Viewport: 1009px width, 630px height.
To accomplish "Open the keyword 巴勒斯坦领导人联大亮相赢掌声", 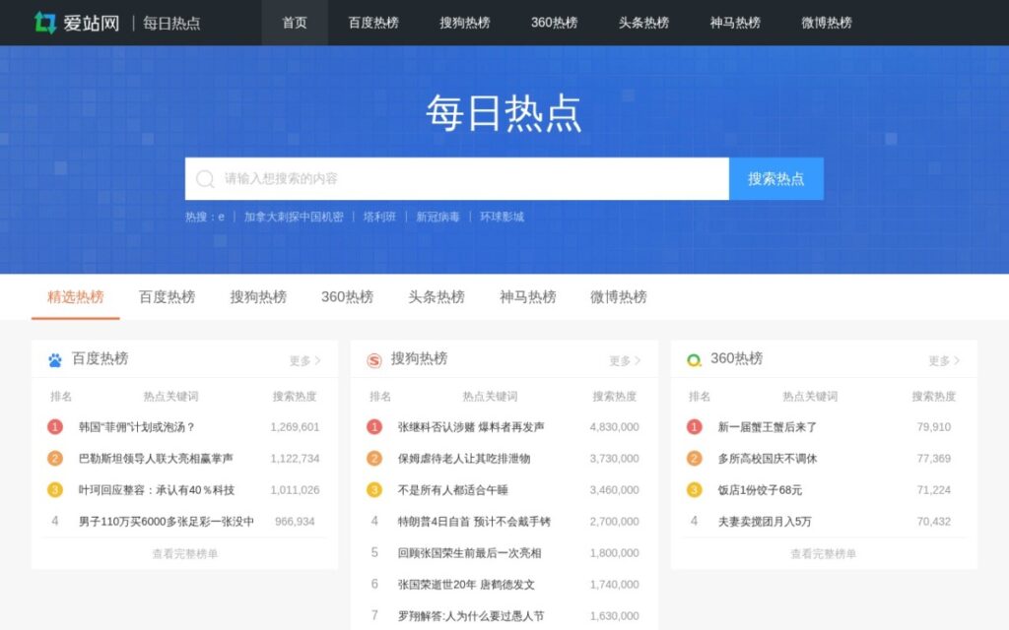I will 156,459.
